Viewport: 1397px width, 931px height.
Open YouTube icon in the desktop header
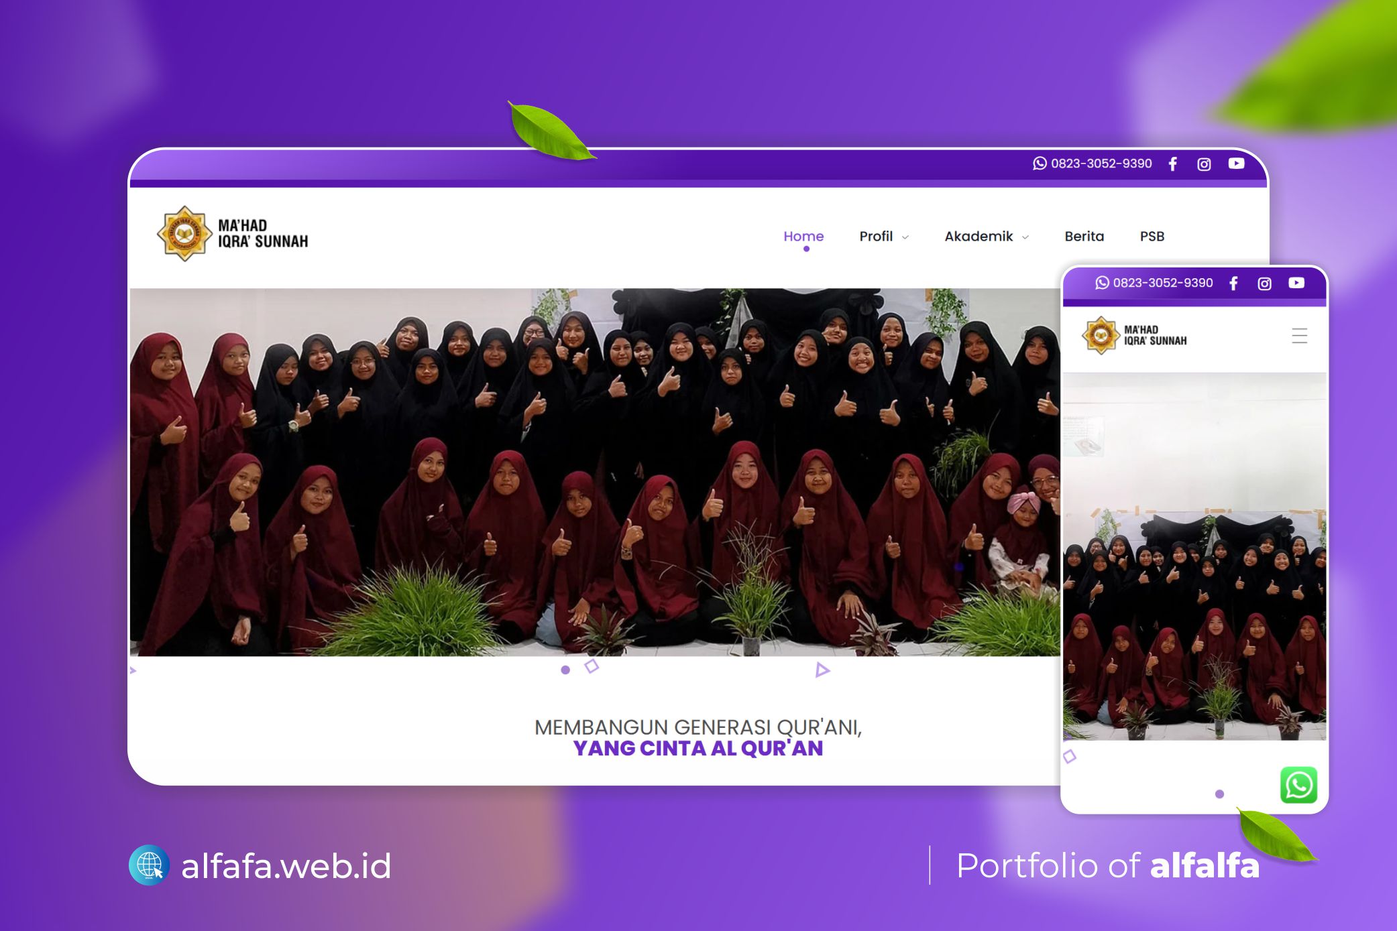tap(1236, 164)
